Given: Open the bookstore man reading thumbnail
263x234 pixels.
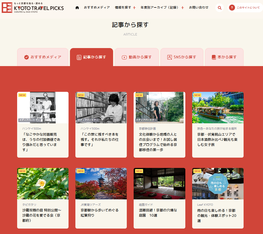Looking at the screenshot, I should click(101, 108).
